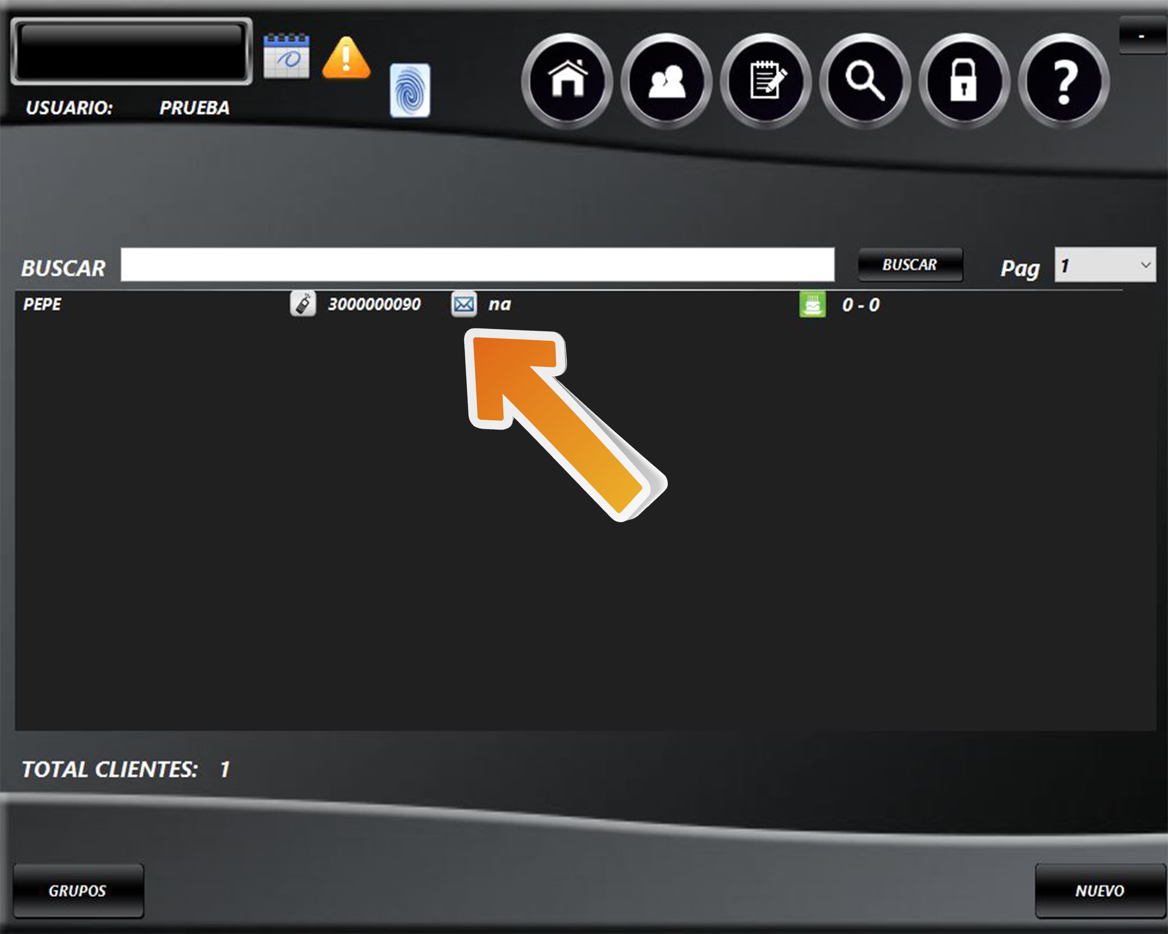Open help with the question mark icon
Screen dimensions: 1168x934
pyautogui.click(x=1063, y=81)
